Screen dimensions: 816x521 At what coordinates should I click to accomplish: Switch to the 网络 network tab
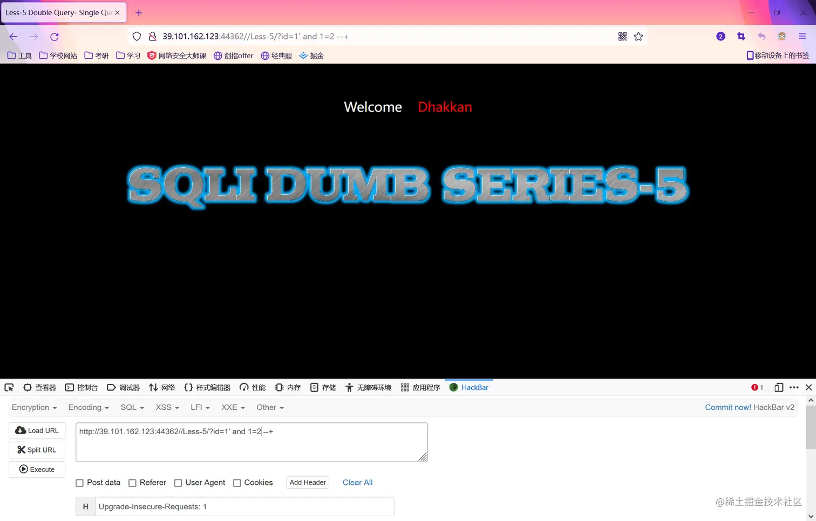(x=162, y=388)
